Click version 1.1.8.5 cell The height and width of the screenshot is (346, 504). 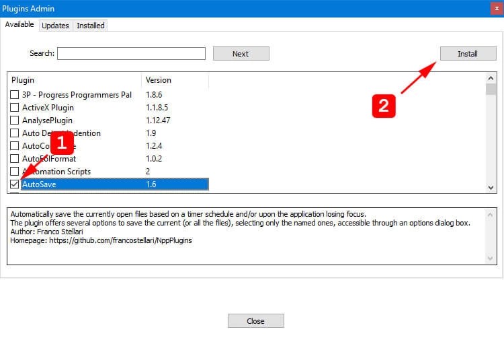pyautogui.click(x=157, y=108)
